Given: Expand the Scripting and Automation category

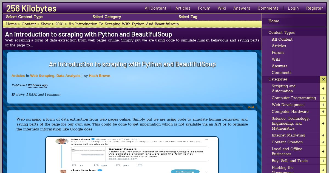Looking at the screenshot, I should pyautogui.click(x=323, y=89).
